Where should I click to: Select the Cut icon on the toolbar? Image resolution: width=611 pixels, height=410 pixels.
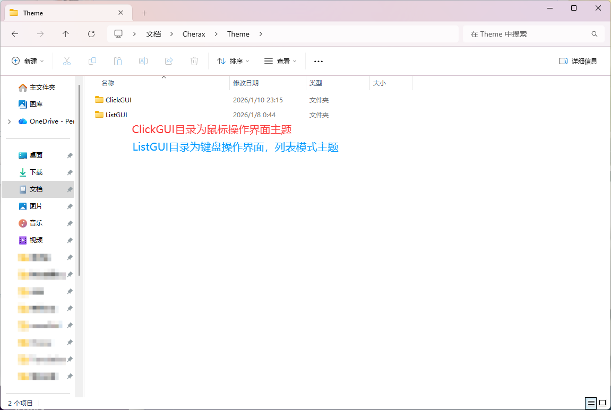pos(67,61)
